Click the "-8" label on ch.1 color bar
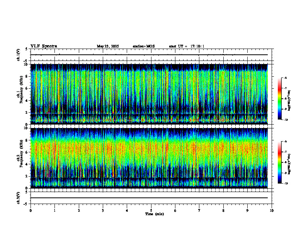The width and height of the screenshot is (306, 236). pyautogui.click(x=285, y=99)
